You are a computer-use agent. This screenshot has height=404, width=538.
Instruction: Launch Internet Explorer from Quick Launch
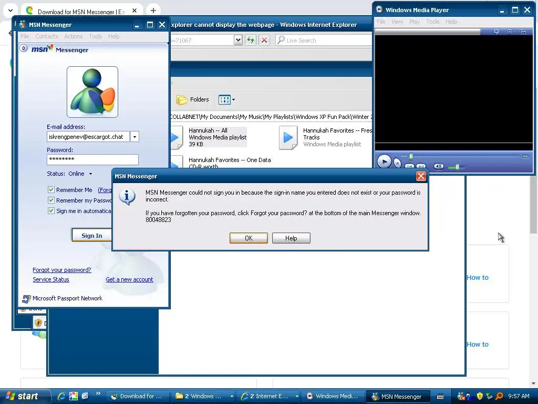(x=61, y=396)
